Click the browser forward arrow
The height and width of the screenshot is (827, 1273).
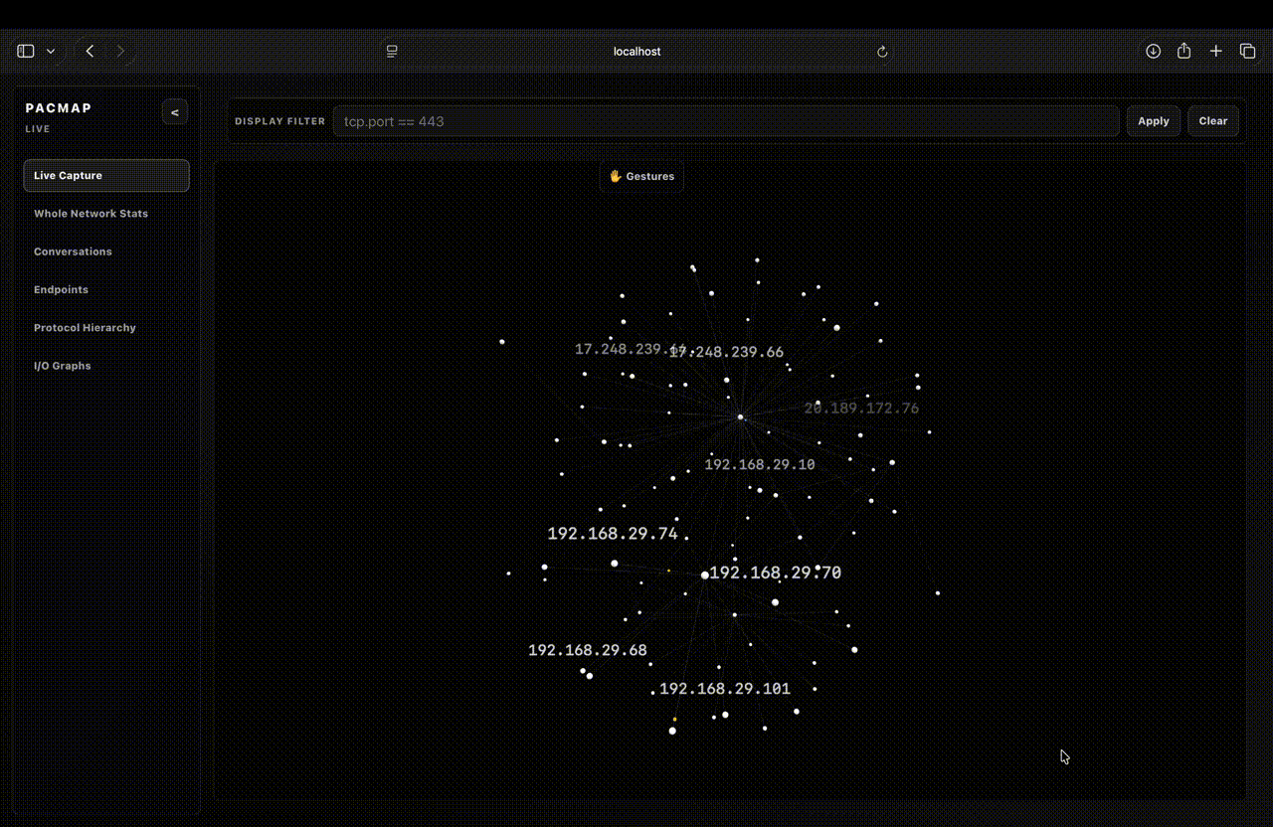[120, 51]
